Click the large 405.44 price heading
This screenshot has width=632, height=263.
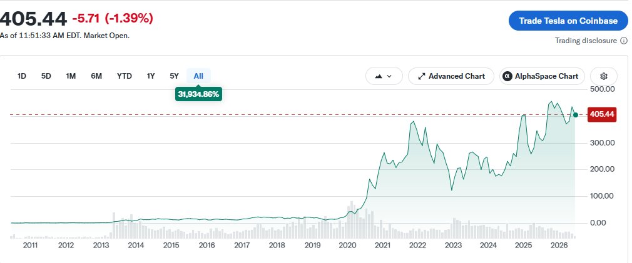33,19
